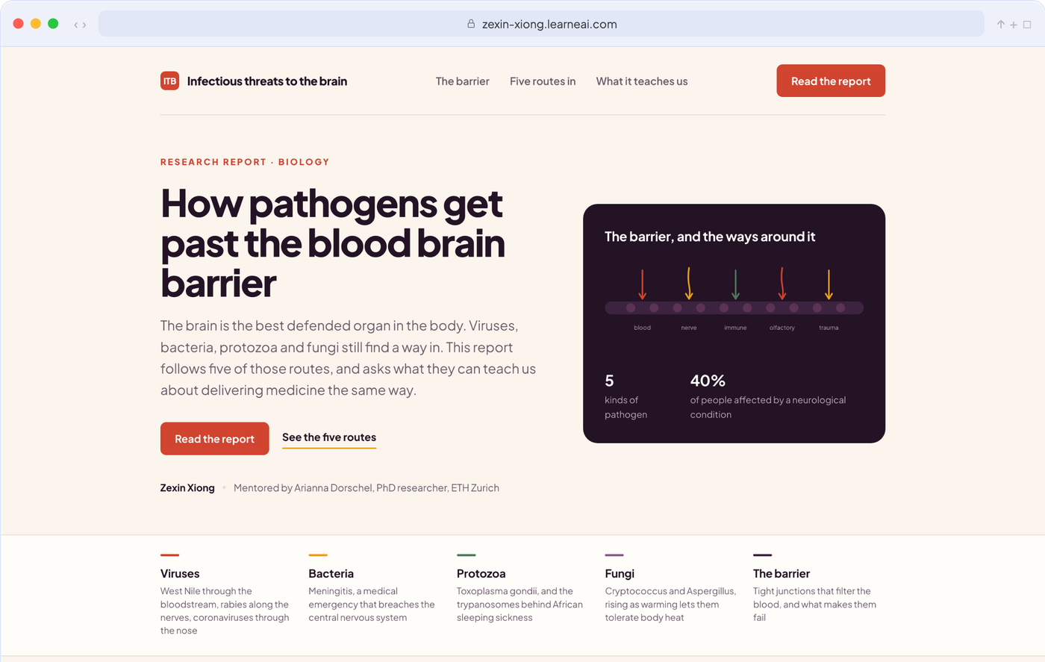
Task: Follow the See the five routes link
Action: (329, 438)
